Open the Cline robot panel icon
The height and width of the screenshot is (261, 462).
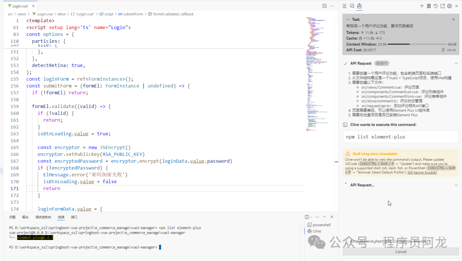click(x=359, y=6)
